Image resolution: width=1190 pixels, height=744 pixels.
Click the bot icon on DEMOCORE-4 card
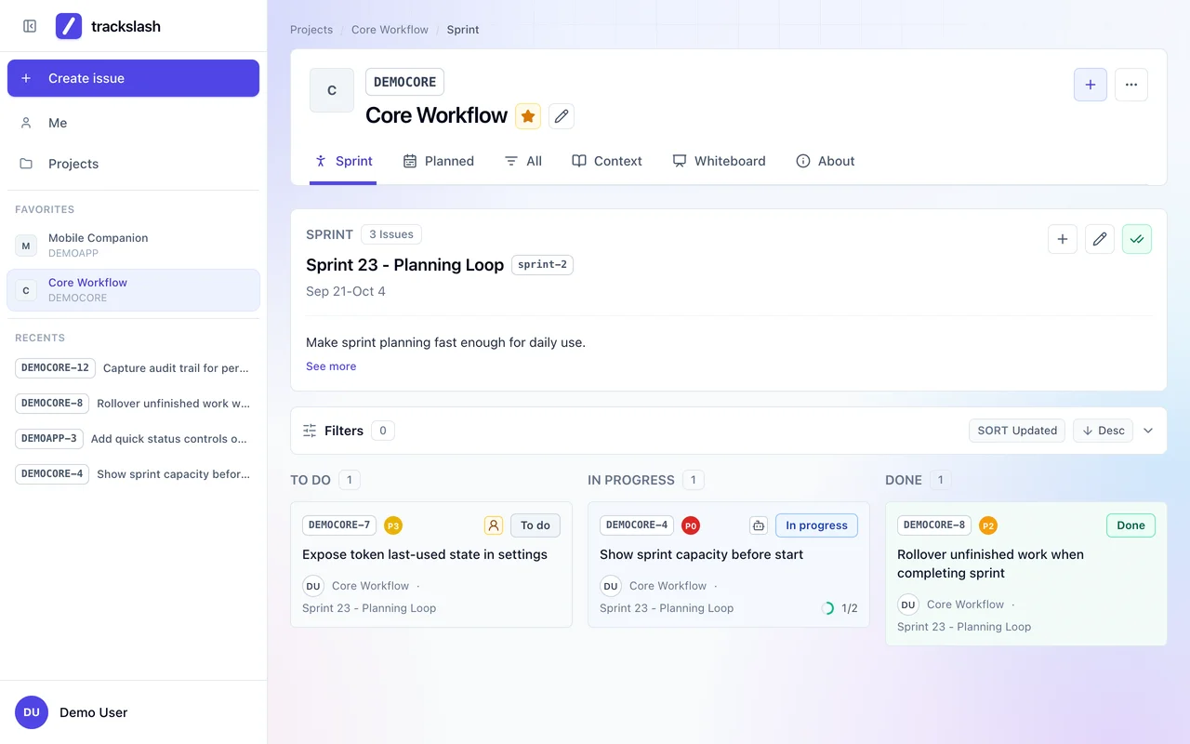click(759, 525)
